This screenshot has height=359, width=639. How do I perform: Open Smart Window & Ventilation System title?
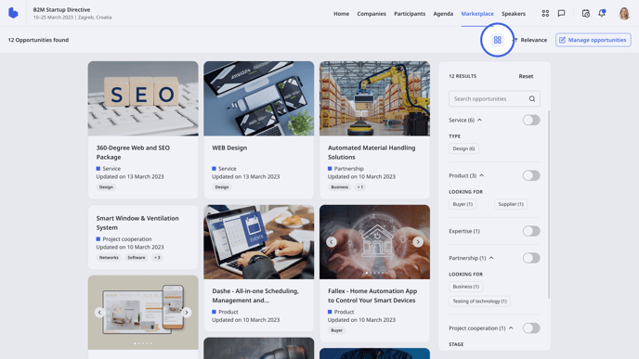pyautogui.click(x=137, y=223)
